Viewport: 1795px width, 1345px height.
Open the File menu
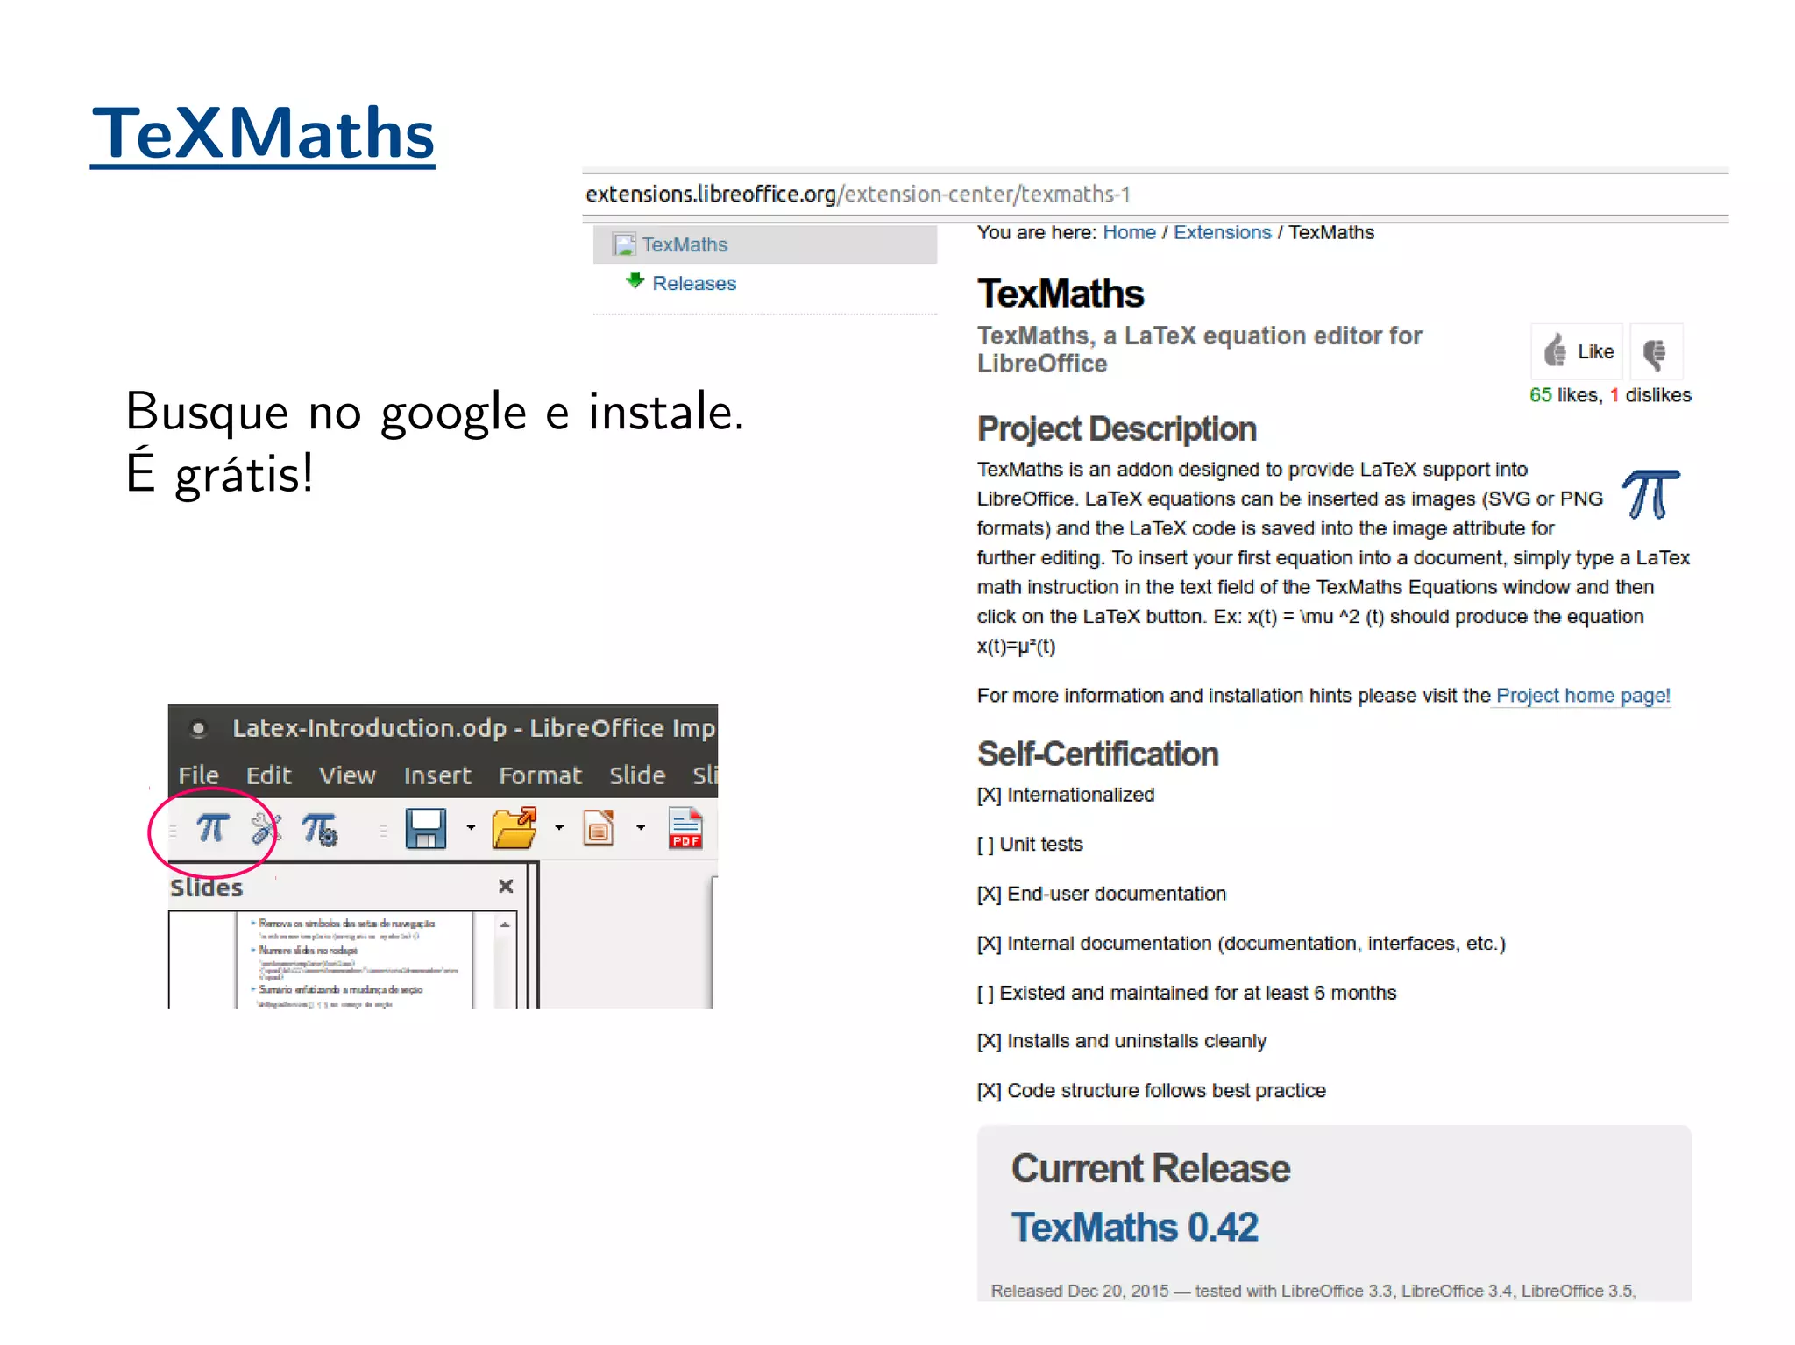pyautogui.click(x=199, y=775)
